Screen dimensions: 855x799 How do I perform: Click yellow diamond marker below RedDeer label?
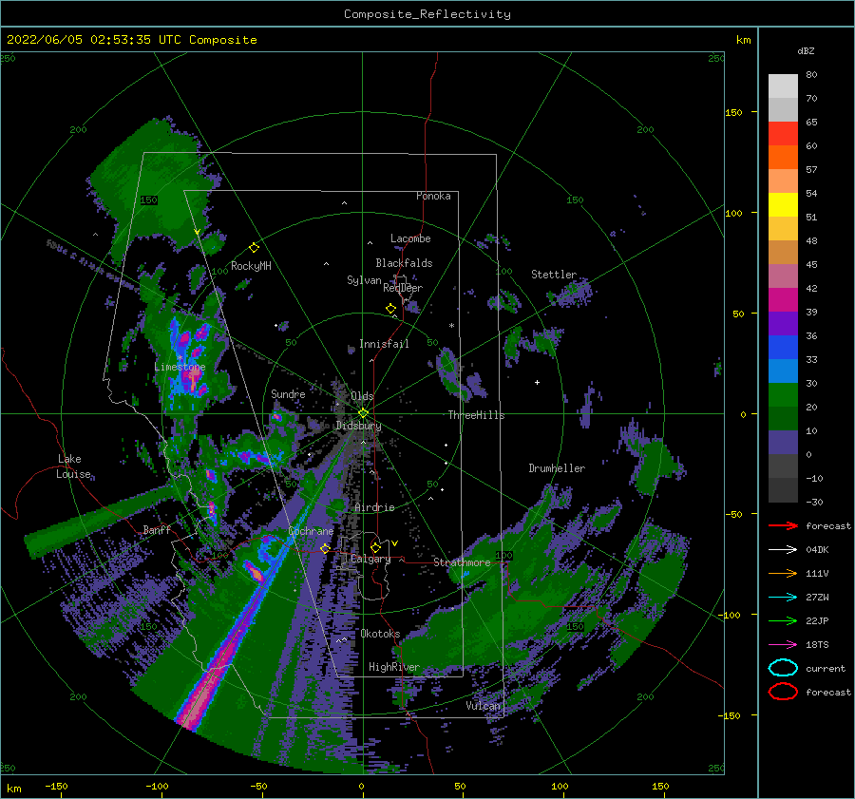[x=391, y=309]
